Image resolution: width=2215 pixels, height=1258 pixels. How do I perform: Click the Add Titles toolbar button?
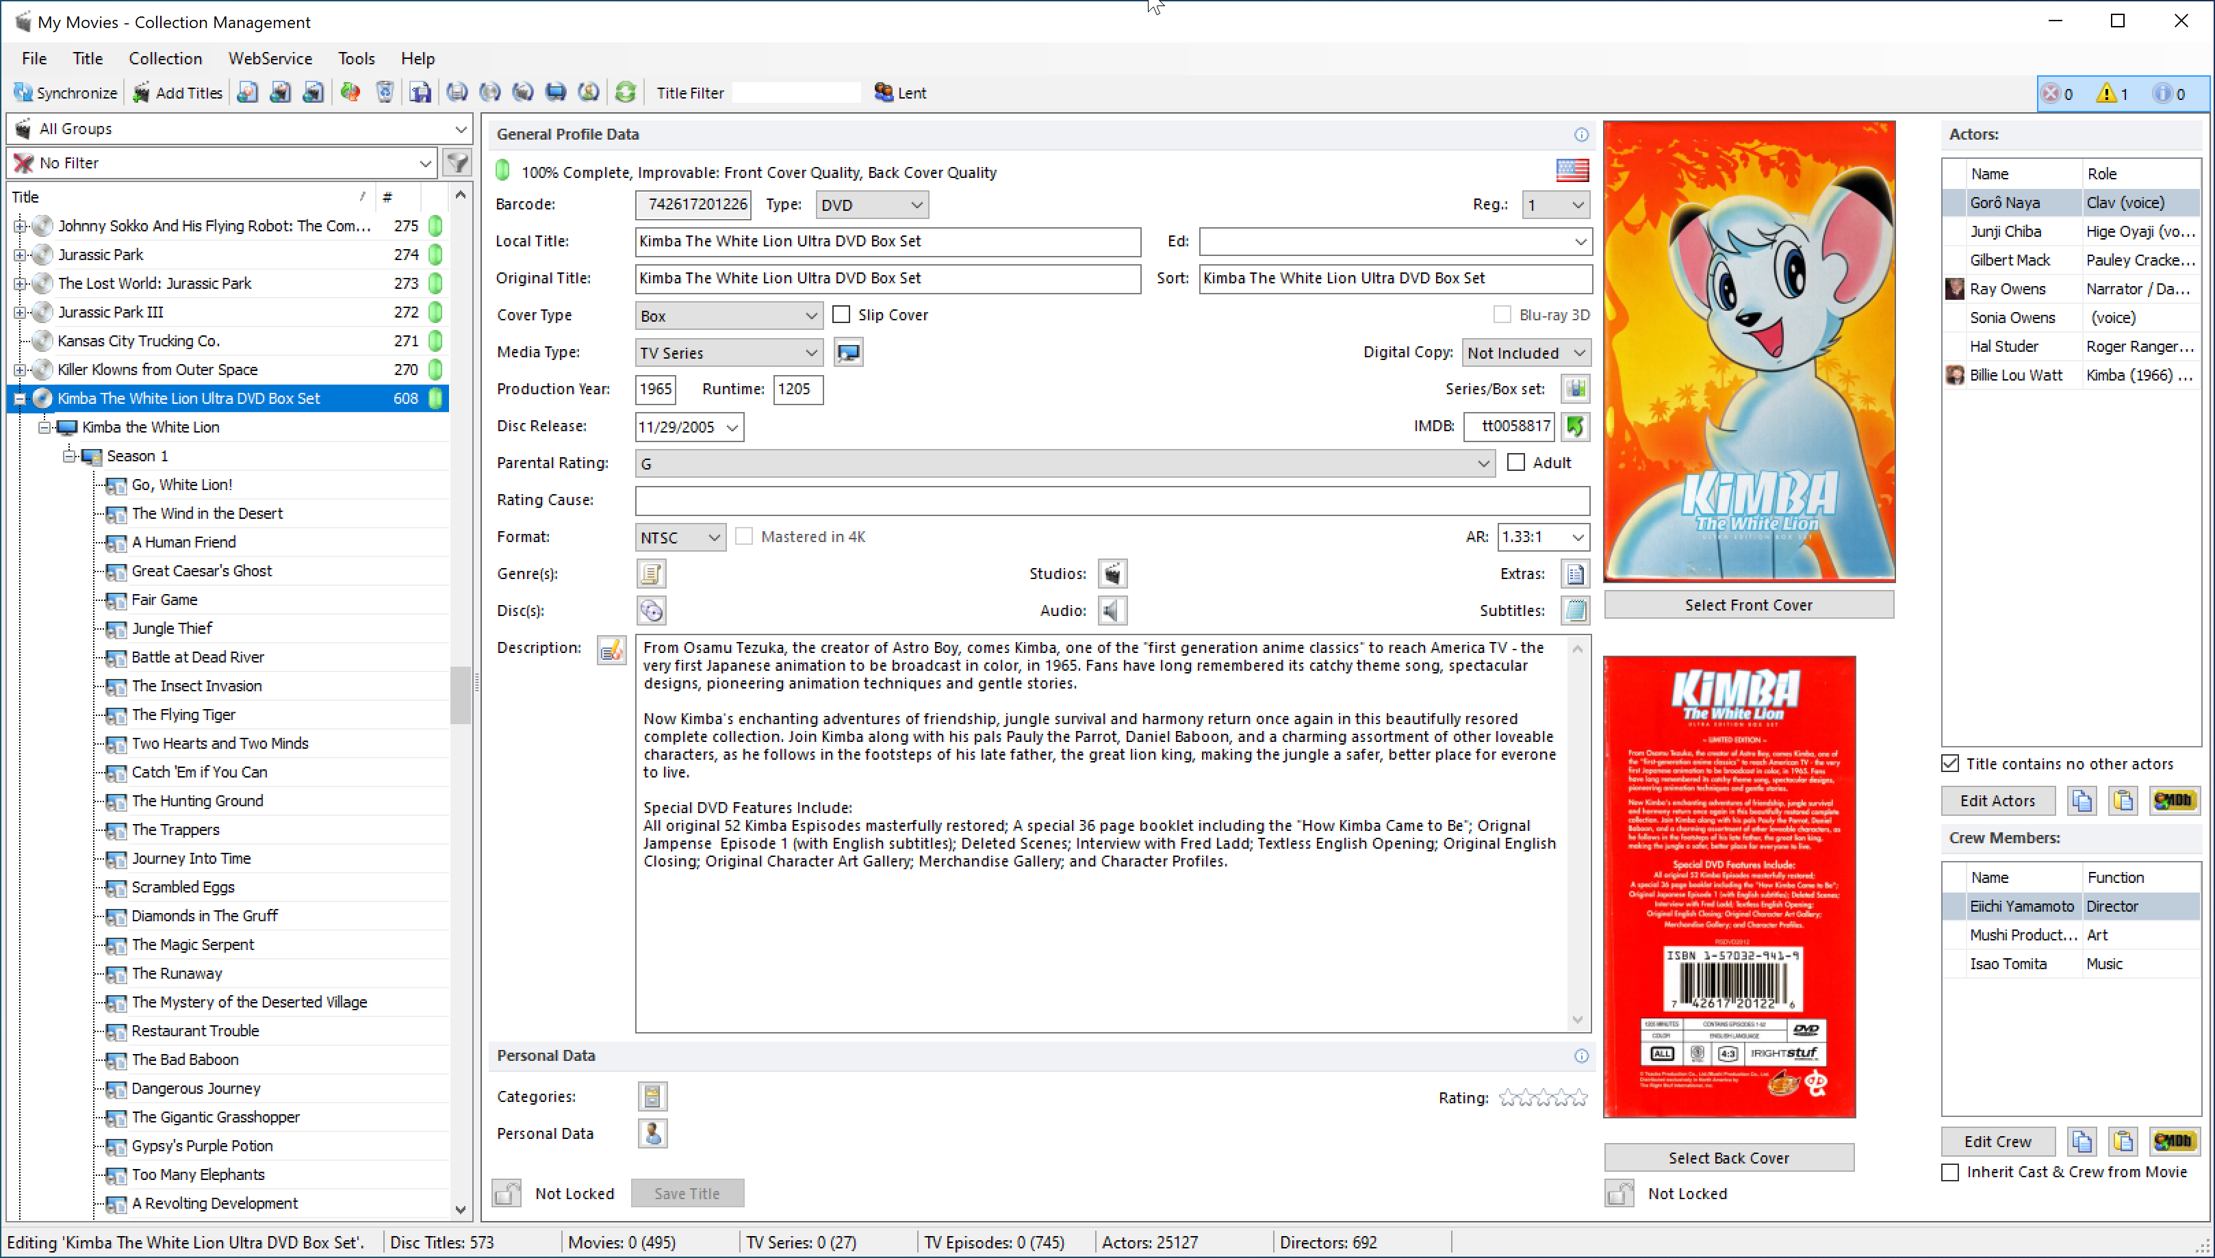[x=177, y=92]
